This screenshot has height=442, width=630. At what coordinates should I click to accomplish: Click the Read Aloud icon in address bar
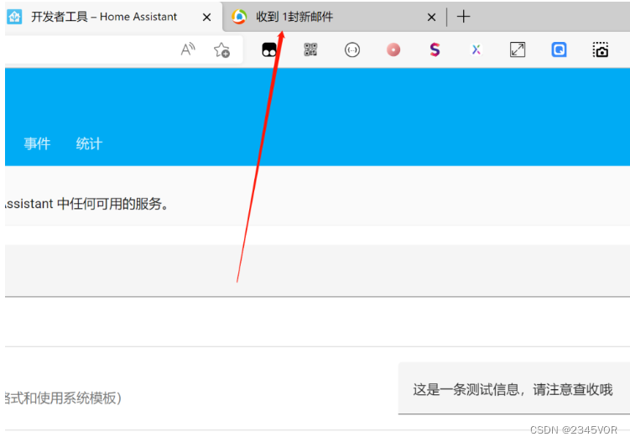coord(188,49)
